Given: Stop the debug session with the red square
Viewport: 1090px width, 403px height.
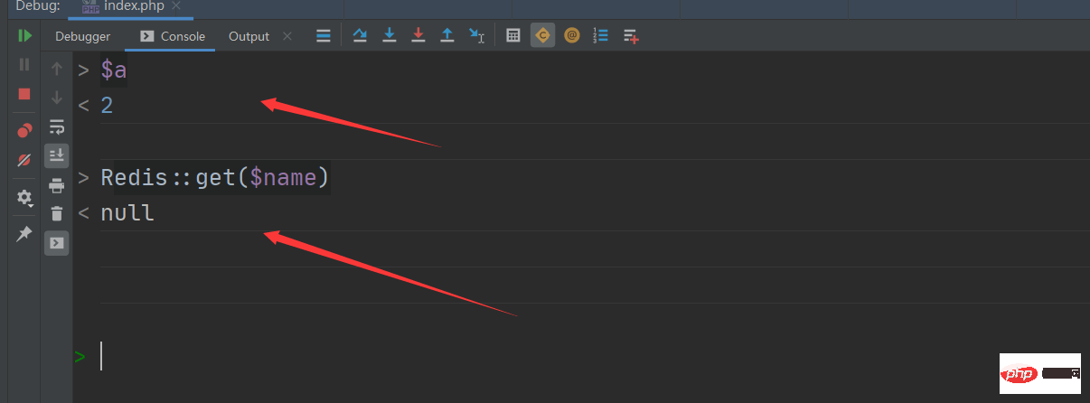Looking at the screenshot, I should point(24,93).
